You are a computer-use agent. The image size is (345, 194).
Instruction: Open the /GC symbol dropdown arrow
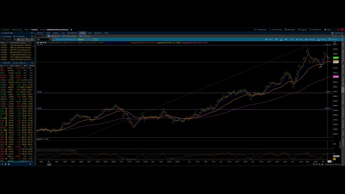[x=50, y=40]
